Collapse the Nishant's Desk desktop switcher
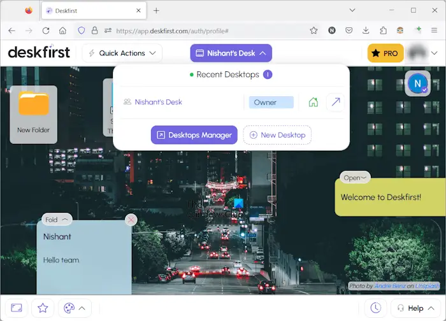 [231, 53]
